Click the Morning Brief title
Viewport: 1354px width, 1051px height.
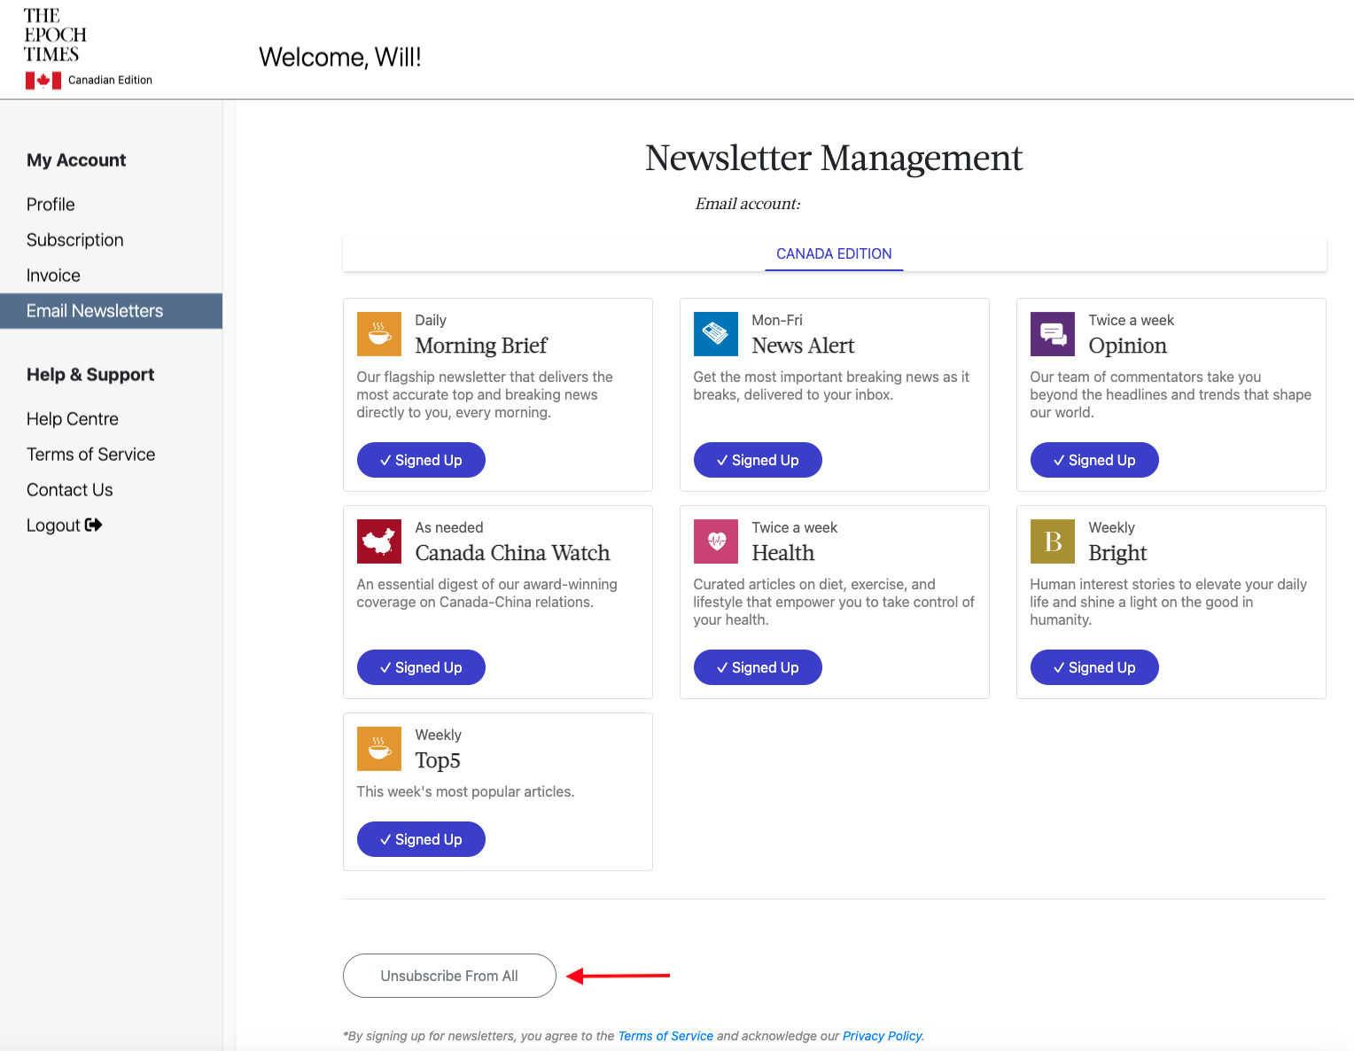pyautogui.click(x=481, y=346)
